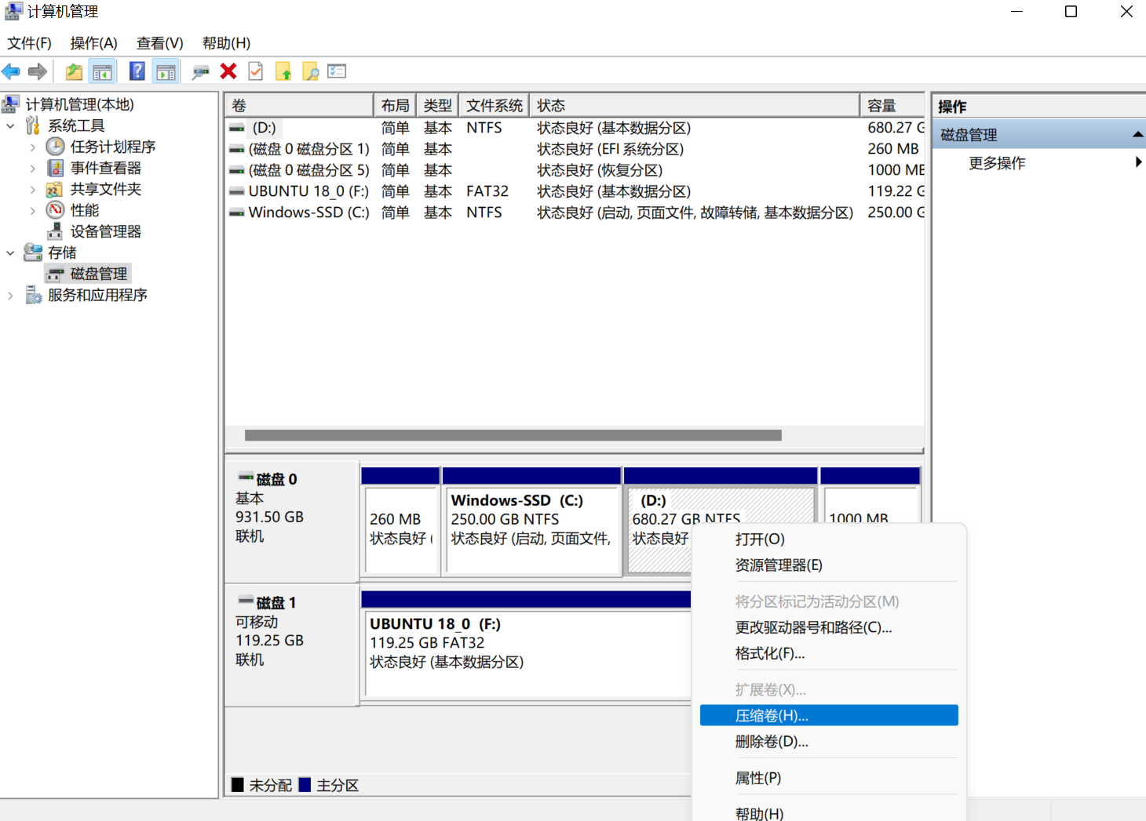1146x821 pixels.
Task: Choose 属性(P) in context menu
Action: click(829, 778)
